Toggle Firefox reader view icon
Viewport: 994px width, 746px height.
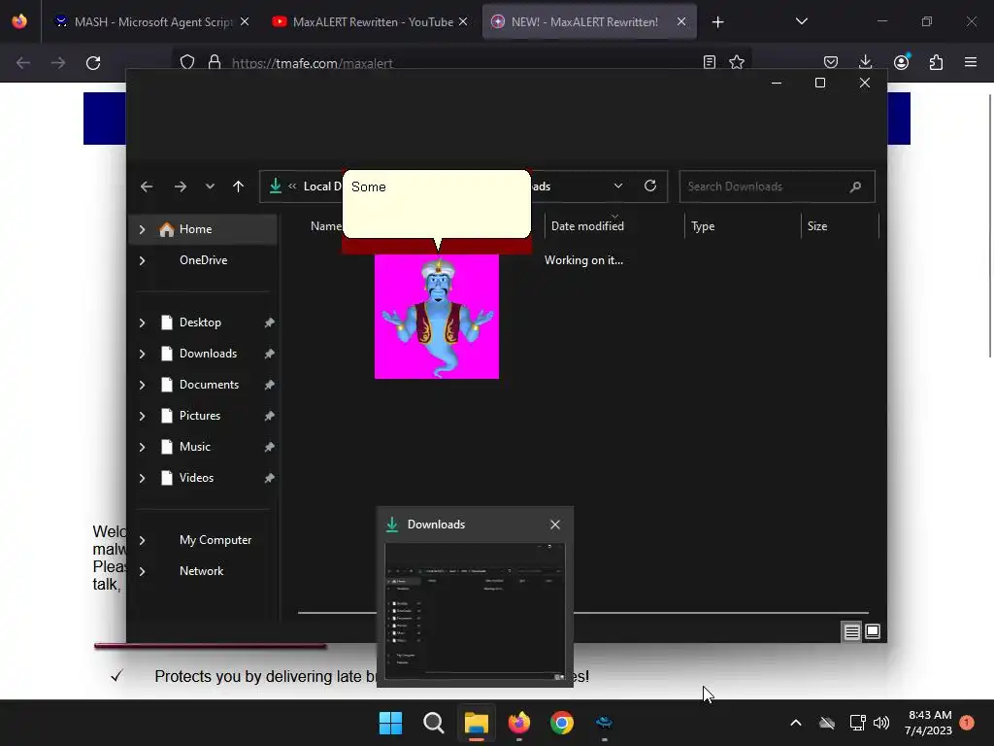point(710,62)
